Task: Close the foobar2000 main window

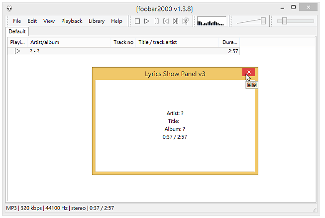Action: 308,7
